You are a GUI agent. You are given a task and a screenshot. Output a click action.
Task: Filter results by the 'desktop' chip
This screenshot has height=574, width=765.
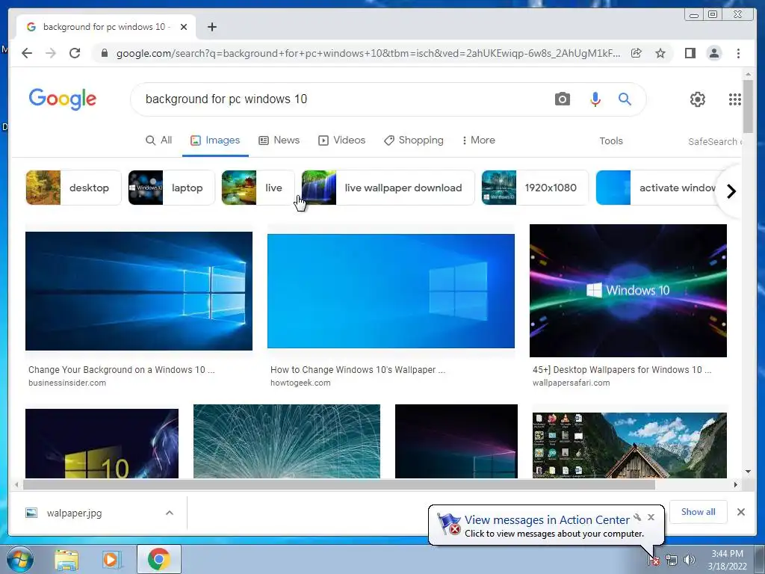[x=73, y=188]
